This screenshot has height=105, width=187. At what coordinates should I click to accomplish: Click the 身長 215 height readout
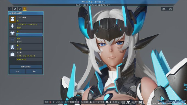[167, 9]
